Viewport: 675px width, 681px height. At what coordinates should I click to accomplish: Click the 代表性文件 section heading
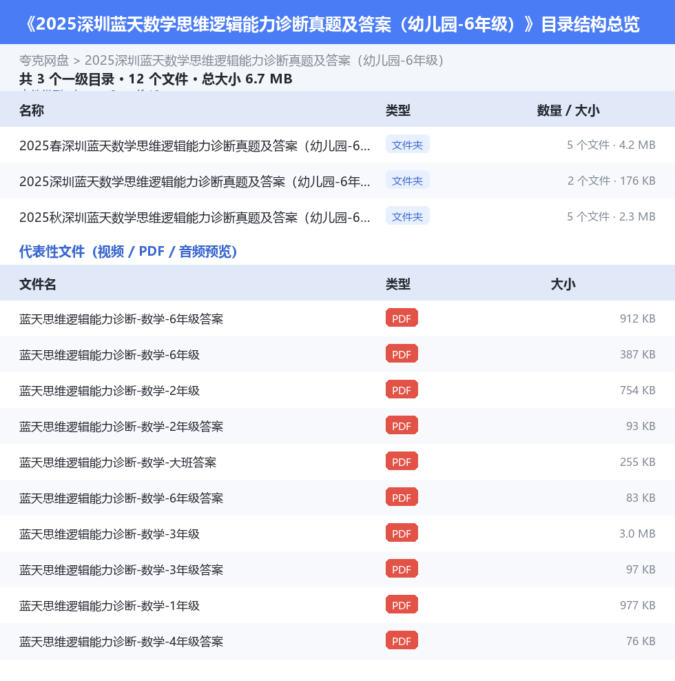point(128,252)
